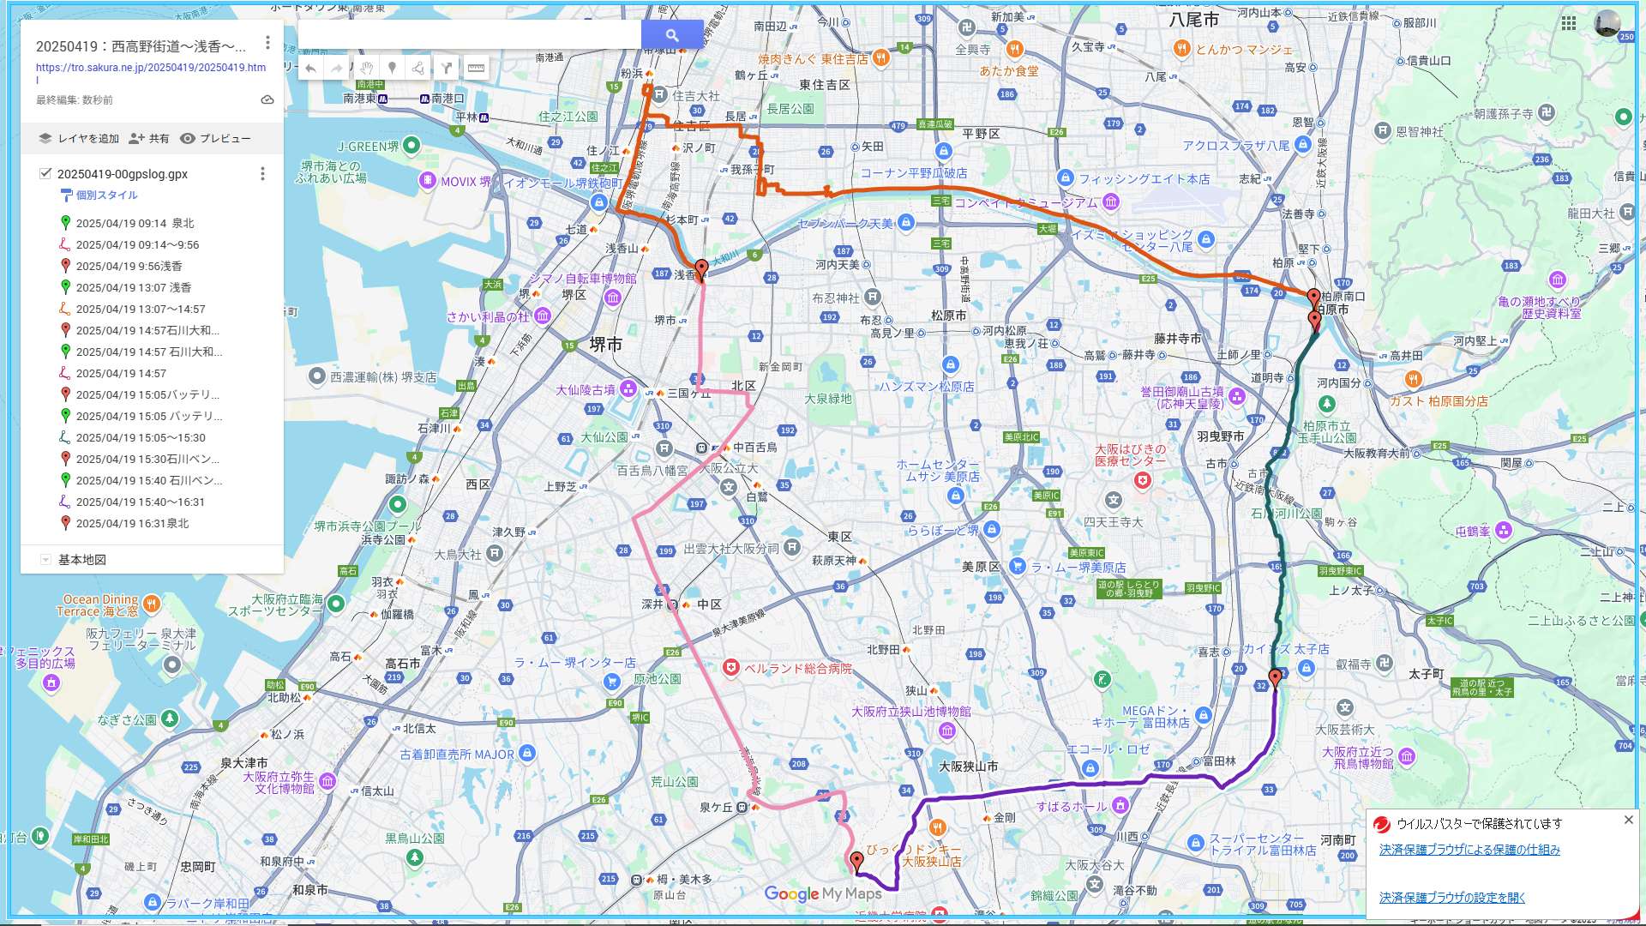Image resolution: width=1646 pixels, height=926 pixels.
Task: Click 最終編集: 数秒前 status text
Action: click(75, 100)
